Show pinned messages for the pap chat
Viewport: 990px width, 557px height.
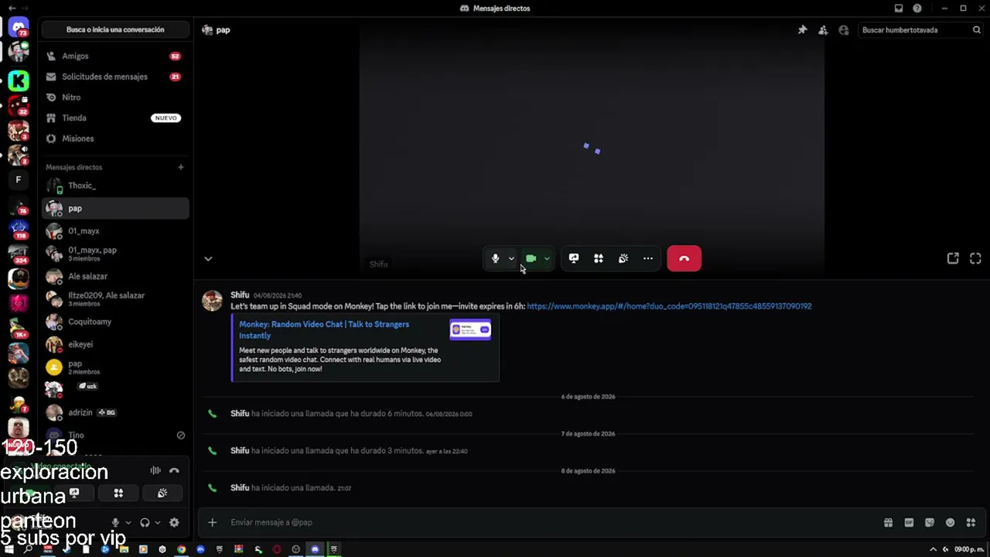tap(803, 30)
